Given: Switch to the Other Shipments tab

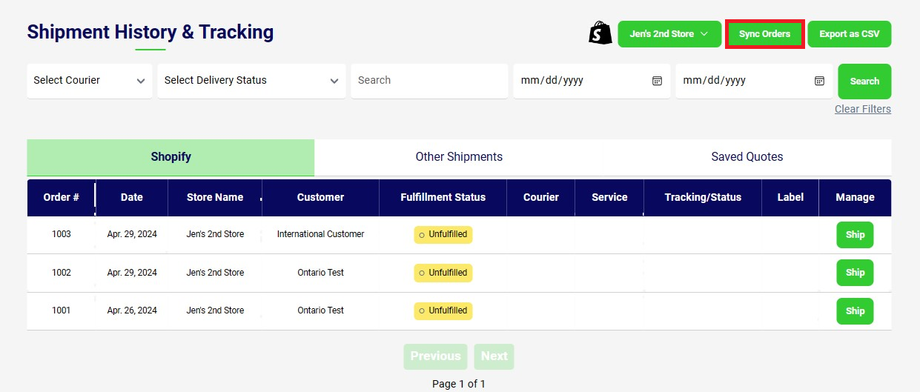Looking at the screenshot, I should coord(459,157).
